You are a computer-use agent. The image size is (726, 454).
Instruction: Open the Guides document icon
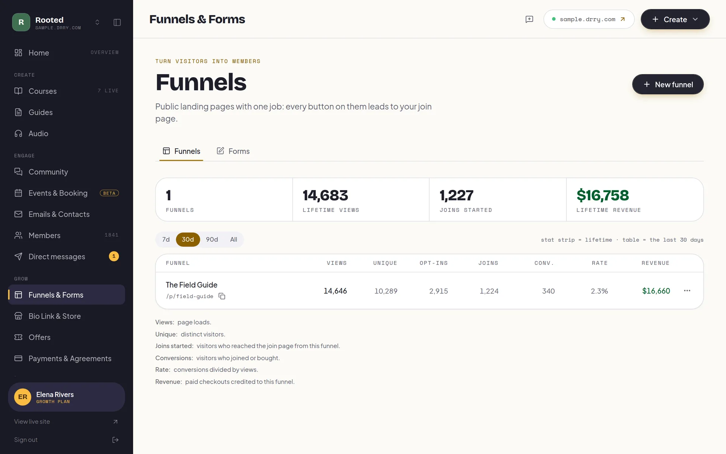18,112
